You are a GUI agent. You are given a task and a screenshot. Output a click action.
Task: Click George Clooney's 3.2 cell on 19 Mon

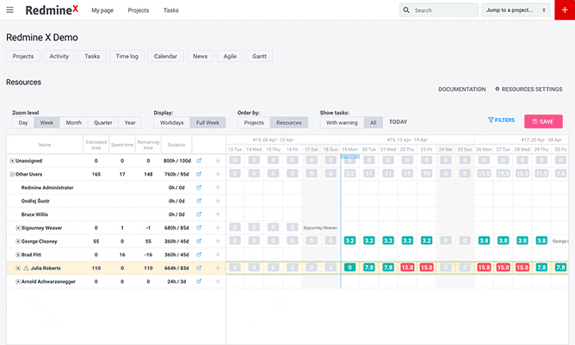click(349, 241)
